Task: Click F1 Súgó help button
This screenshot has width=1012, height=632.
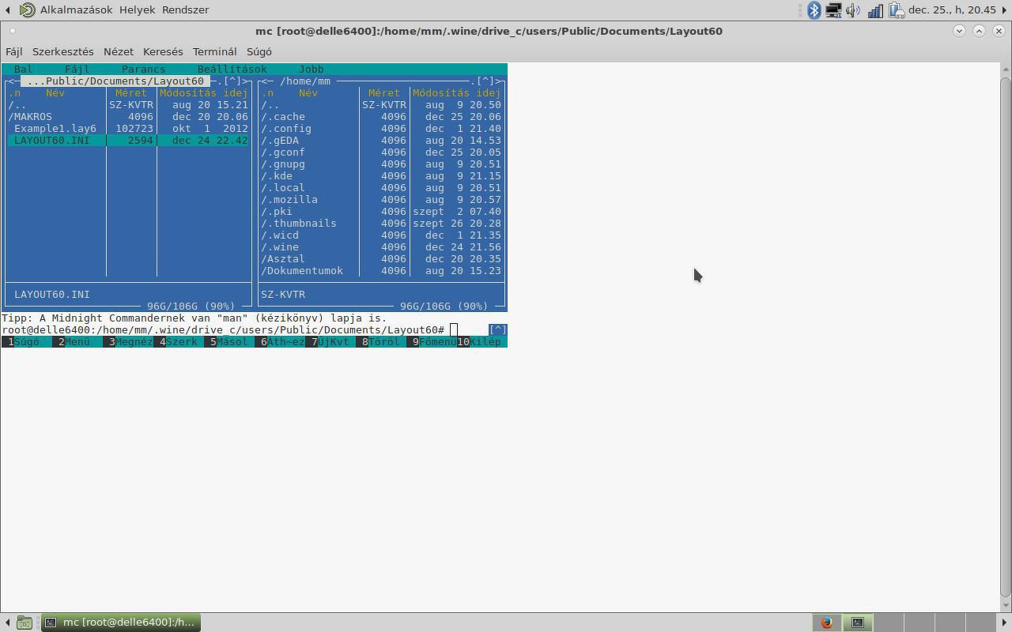Action: point(27,341)
